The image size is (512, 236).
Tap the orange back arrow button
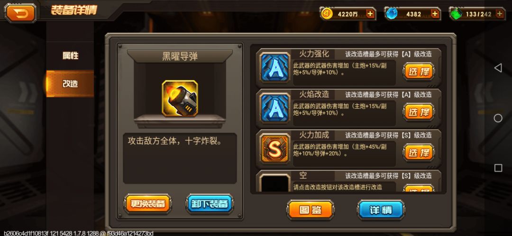pyautogui.click(x=20, y=13)
